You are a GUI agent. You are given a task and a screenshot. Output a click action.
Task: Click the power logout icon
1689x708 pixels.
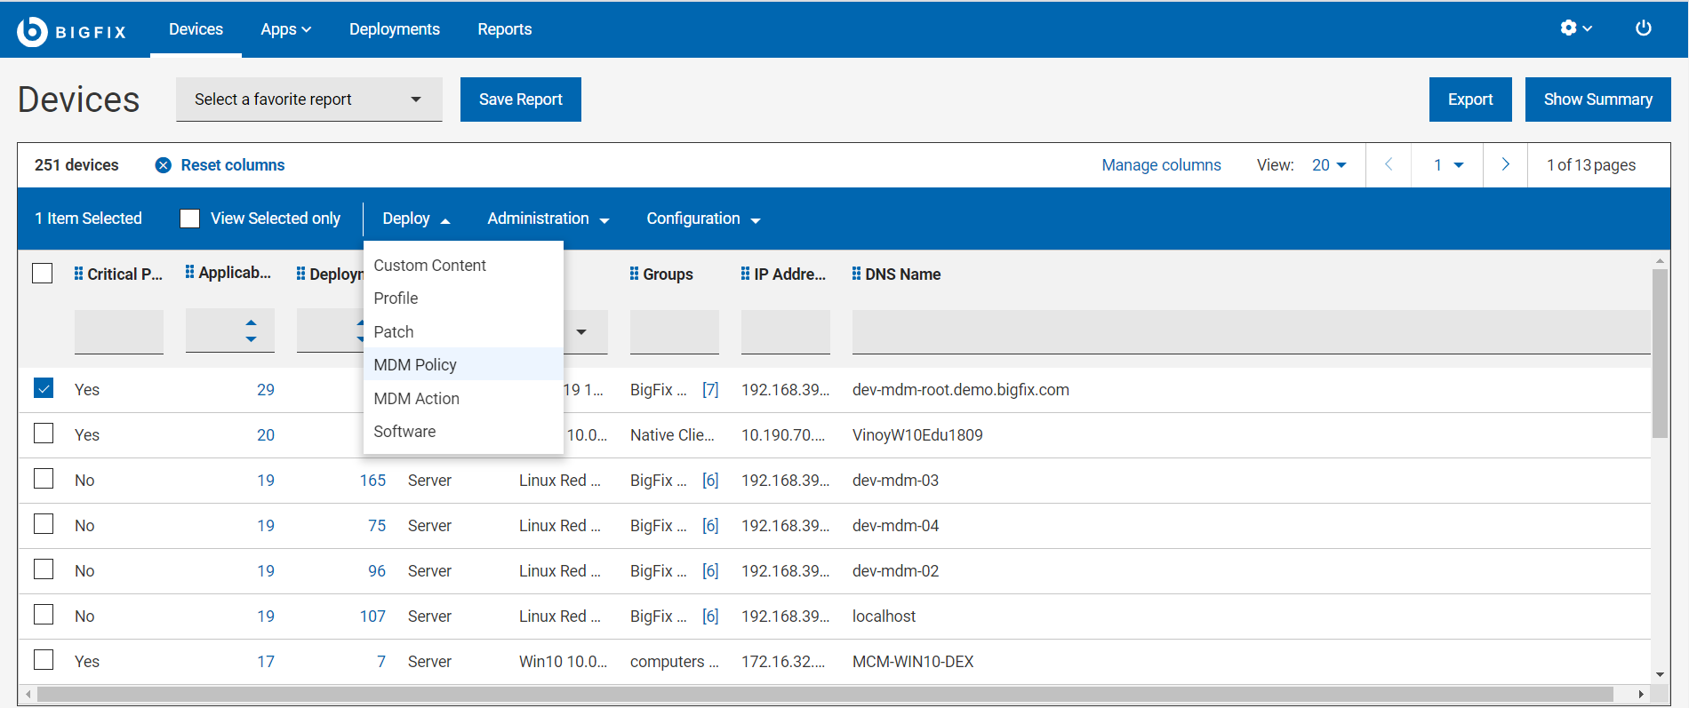pos(1643,28)
